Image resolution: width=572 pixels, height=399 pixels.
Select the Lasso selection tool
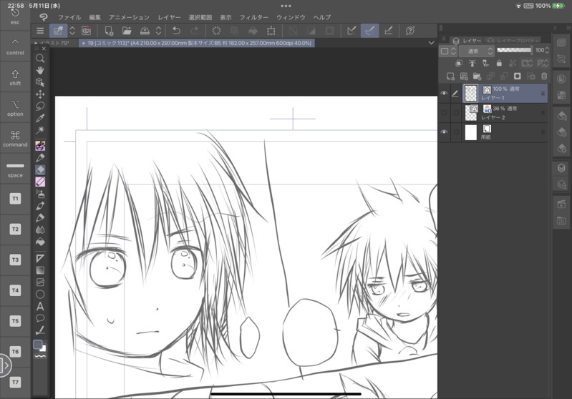40,106
